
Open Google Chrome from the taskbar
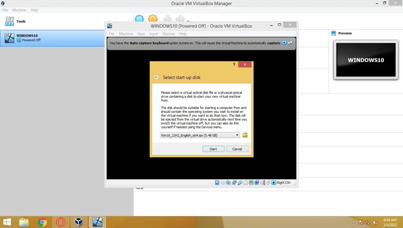click(x=42, y=222)
